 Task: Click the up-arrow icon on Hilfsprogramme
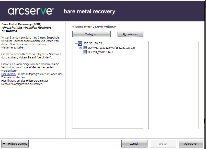pos(5,144)
